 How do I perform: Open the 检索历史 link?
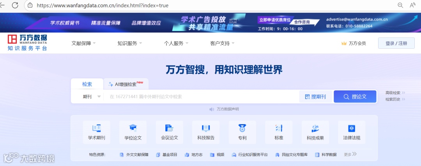[x=395, y=99]
